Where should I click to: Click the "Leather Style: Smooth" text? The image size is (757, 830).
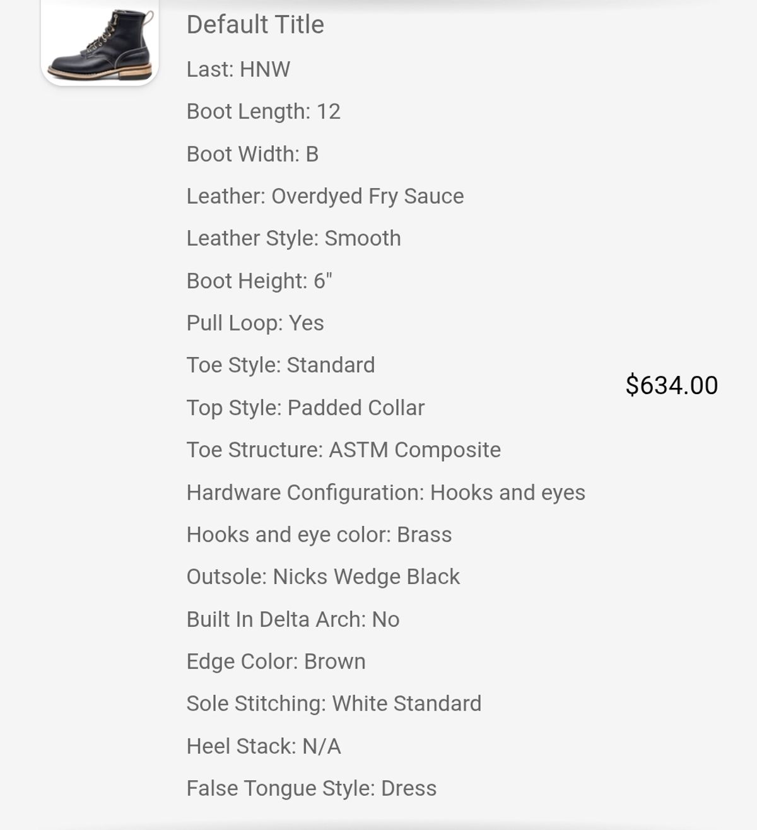click(x=293, y=238)
